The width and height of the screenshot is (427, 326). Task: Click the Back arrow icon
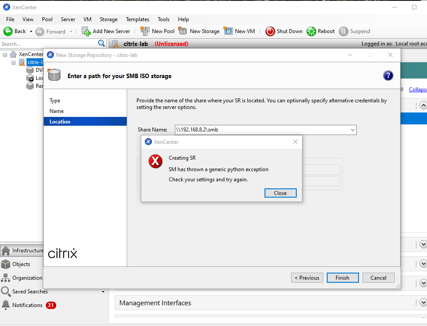pos(8,31)
